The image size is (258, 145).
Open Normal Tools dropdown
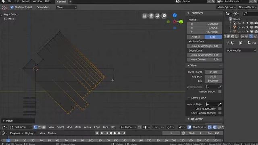point(248,7)
